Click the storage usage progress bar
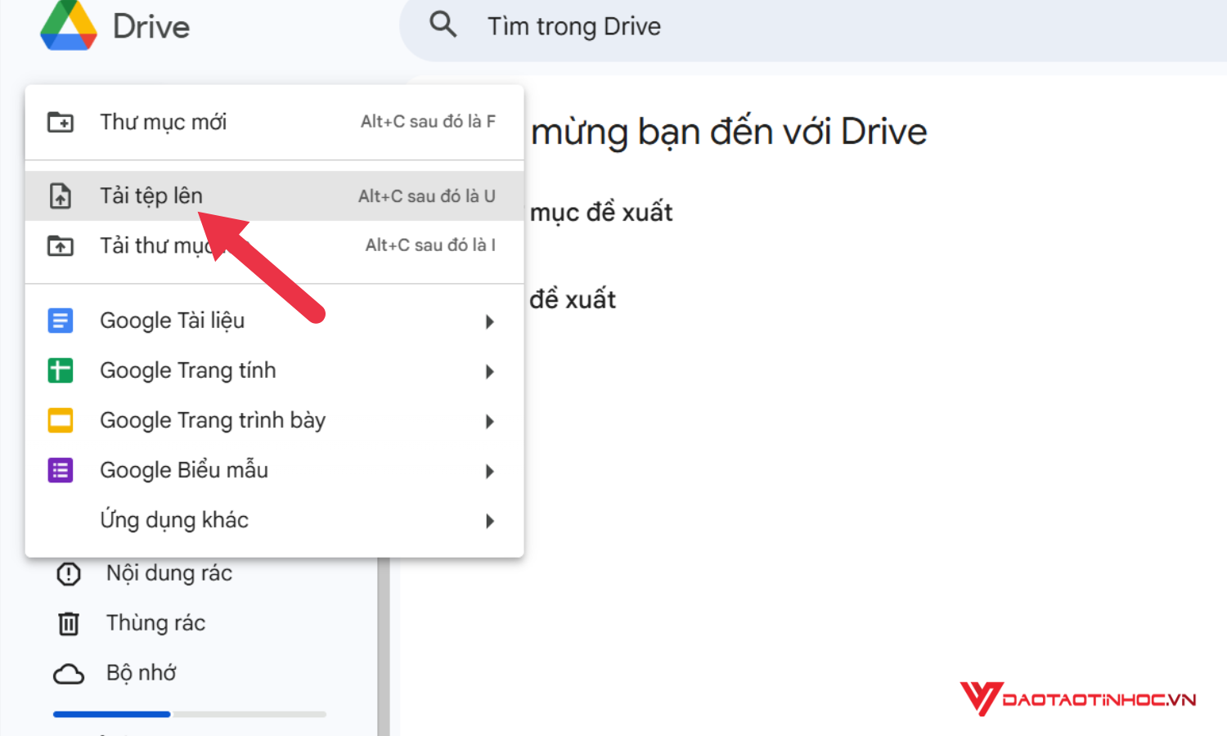The height and width of the screenshot is (736, 1227). tap(190, 714)
